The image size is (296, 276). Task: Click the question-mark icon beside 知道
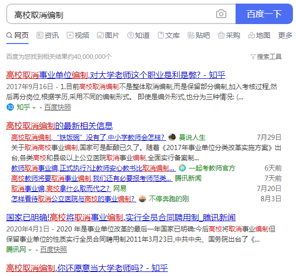pos(131,35)
